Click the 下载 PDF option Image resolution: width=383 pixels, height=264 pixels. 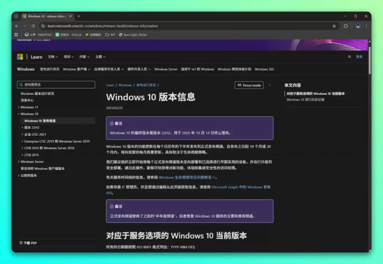point(29,243)
